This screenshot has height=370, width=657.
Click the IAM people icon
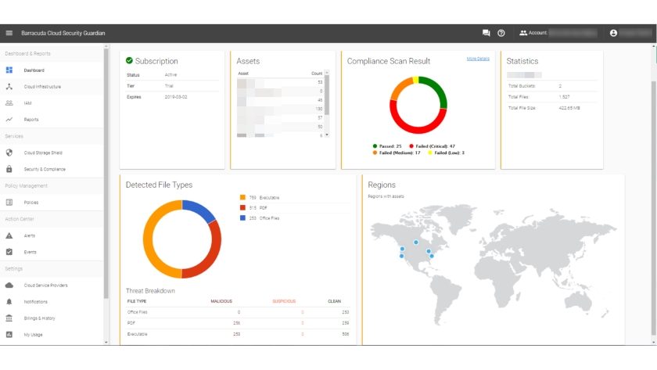tap(9, 103)
